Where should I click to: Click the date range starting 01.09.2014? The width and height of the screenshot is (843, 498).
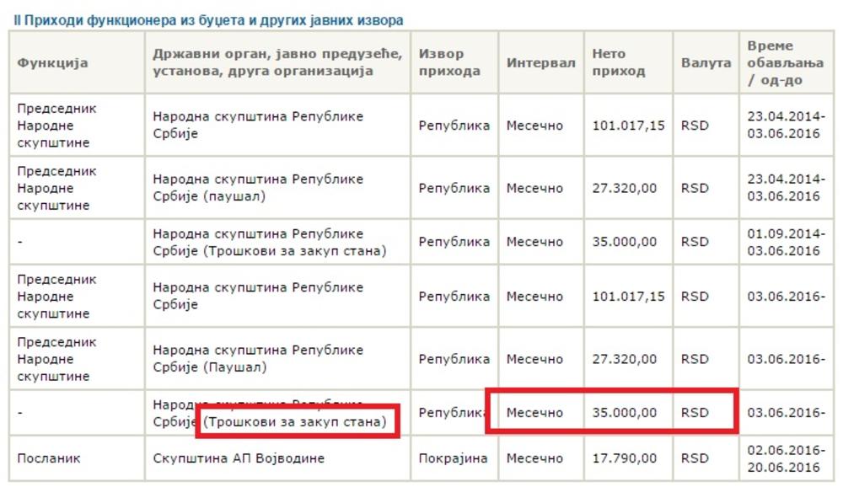[783, 242]
